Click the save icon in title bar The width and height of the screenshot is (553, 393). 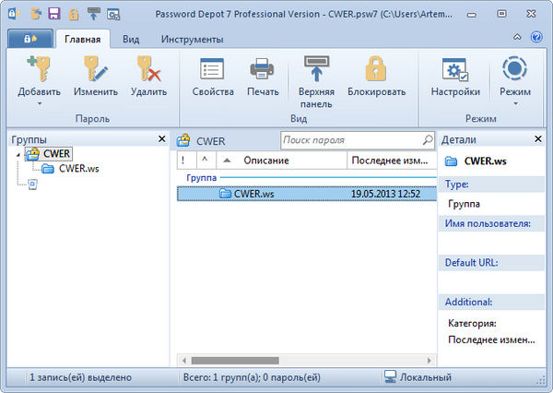(x=54, y=14)
